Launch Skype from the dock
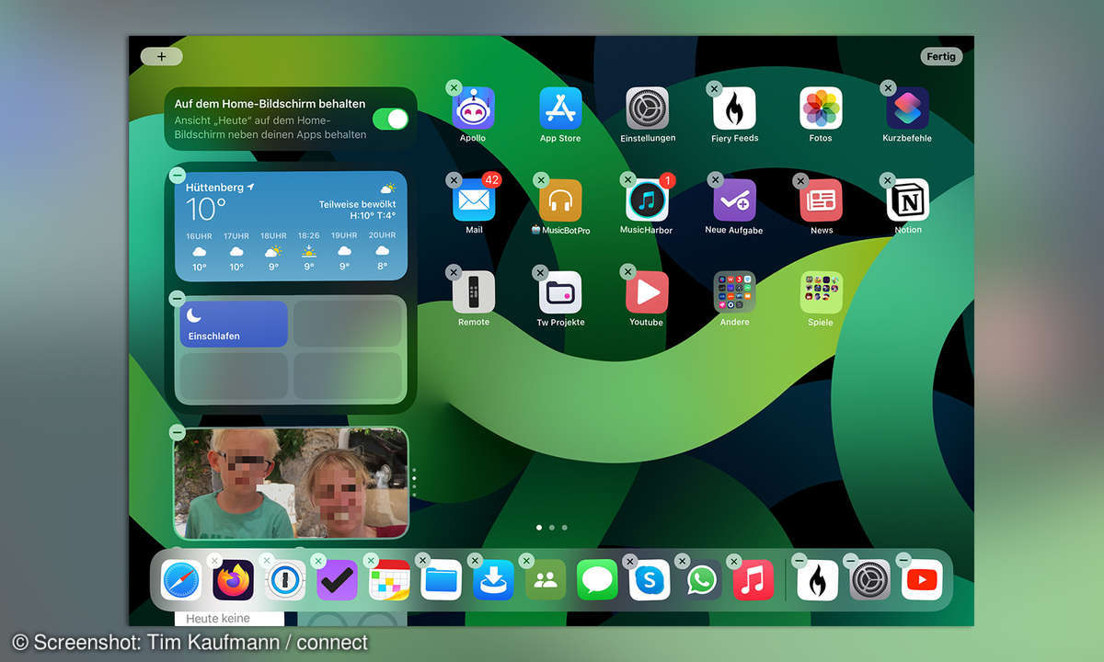1104x662 pixels. point(650,580)
